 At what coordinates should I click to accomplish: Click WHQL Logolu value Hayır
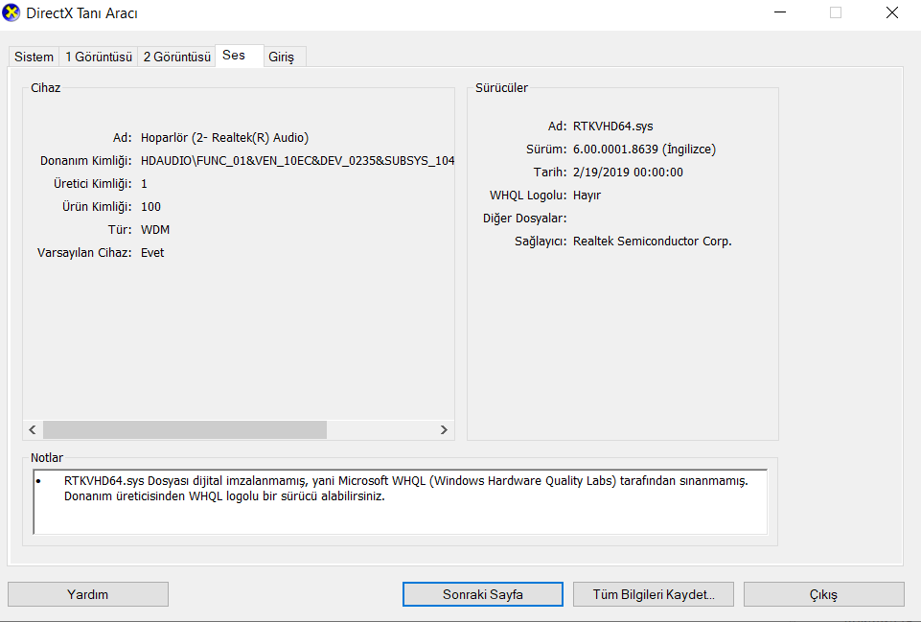(x=587, y=195)
